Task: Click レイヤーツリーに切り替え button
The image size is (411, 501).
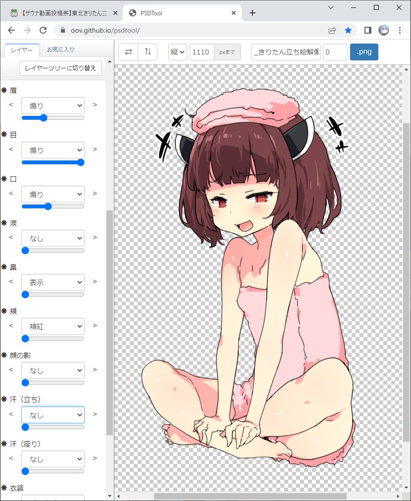Action: coord(60,68)
